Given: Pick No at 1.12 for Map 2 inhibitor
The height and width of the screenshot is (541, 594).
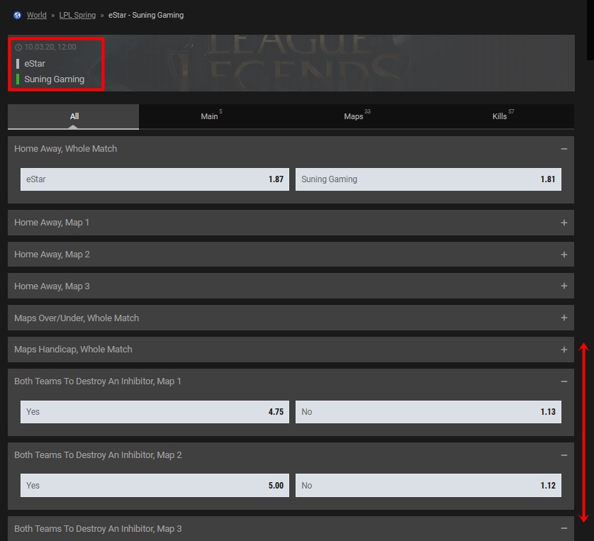Looking at the screenshot, I should [x=428, y=485].
